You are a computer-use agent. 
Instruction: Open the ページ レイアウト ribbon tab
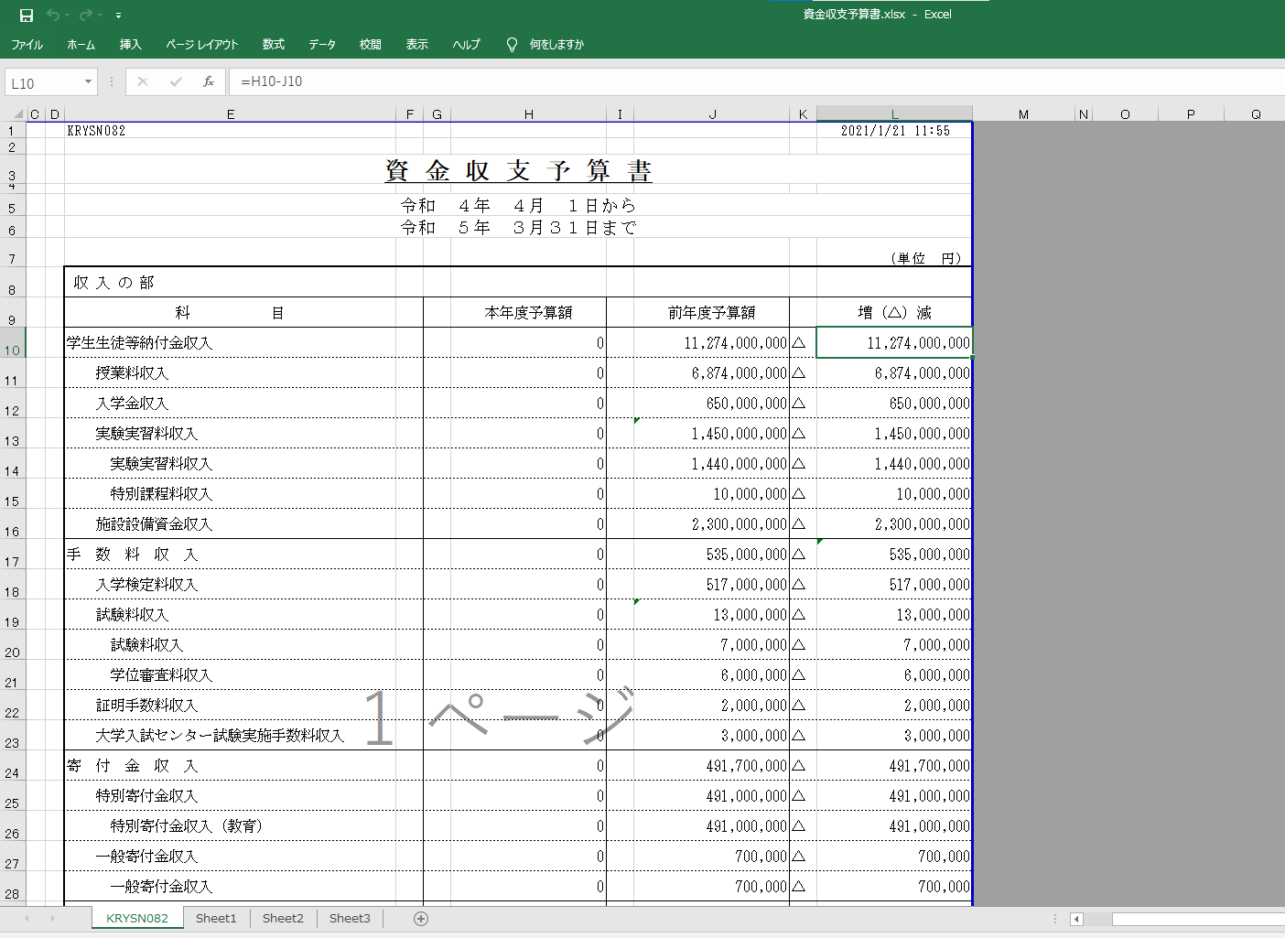[x=202, y=44]
